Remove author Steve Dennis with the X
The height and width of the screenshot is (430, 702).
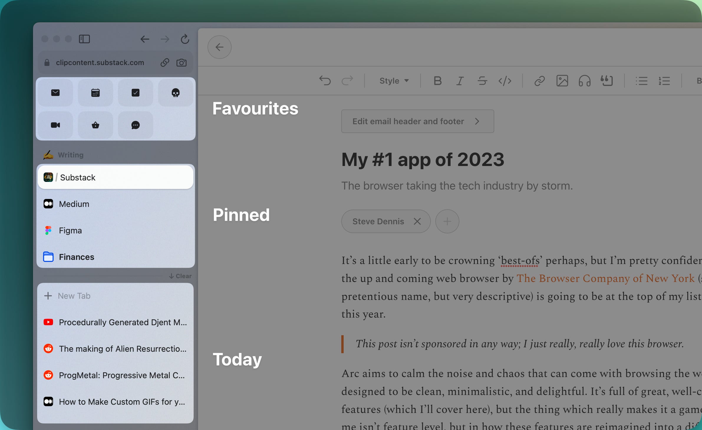click(x=417, y=221)
